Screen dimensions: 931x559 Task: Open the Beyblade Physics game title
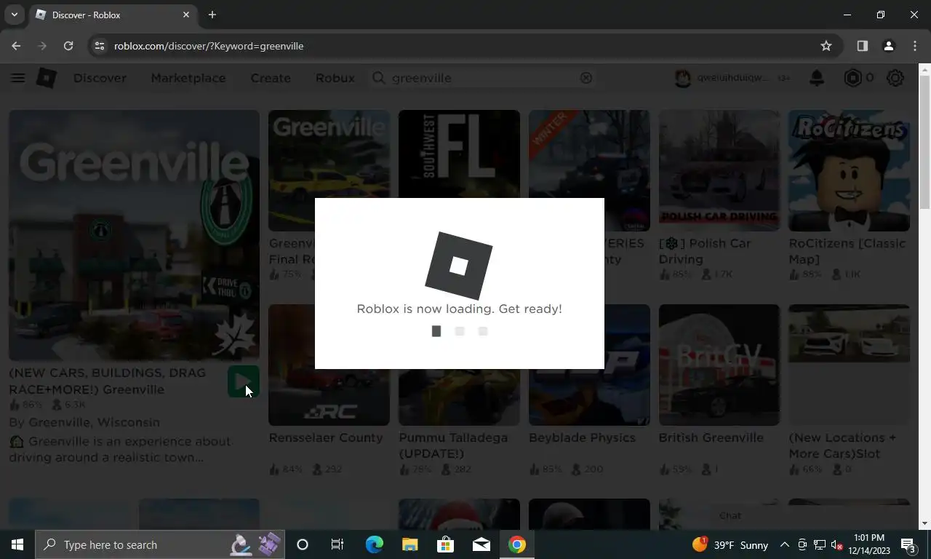click(x=583, y=437)
